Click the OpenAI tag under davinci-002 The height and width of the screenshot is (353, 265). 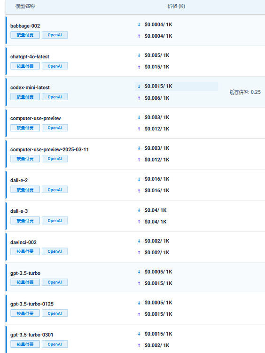click(55, 251)
